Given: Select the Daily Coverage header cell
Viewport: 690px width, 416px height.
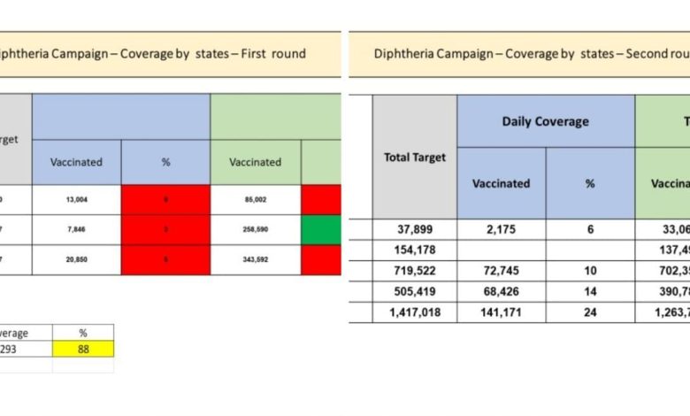Looking at the screenshot, I should click(546, 121).
